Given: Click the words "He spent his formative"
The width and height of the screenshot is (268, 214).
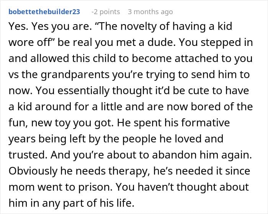Looking at the screenshot, I should click(x=176, y=123).
